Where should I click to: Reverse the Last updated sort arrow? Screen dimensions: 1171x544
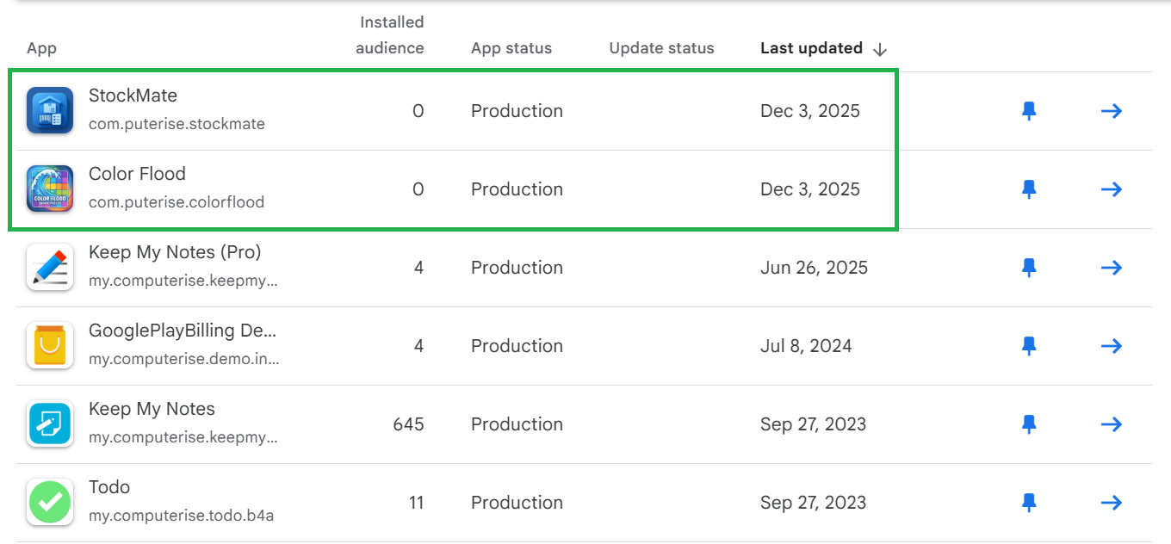880,49
